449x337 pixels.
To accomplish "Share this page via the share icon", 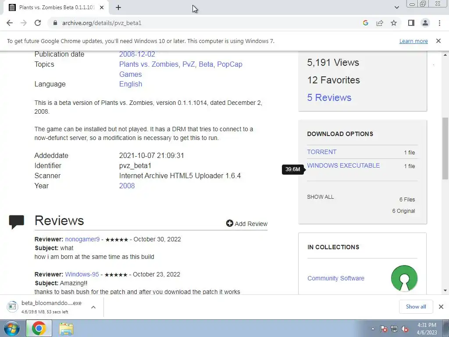I will [380, 23].
